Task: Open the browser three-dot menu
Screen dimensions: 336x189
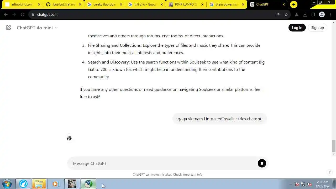Action: tap(330, 14)
